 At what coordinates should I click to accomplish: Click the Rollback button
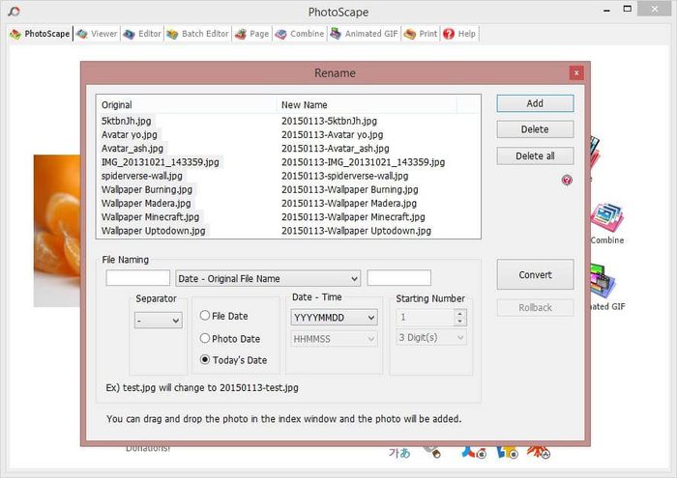pos(535,307)
